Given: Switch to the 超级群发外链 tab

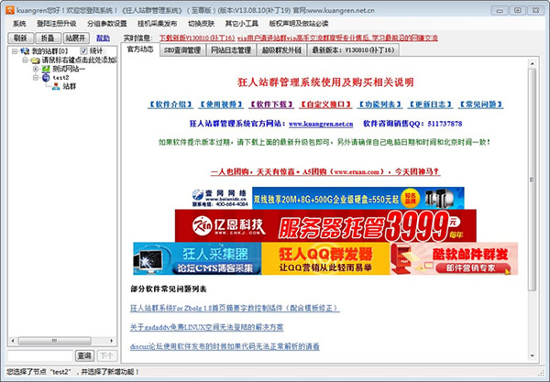Looking at the screenshot, I should tap(281, 50).
